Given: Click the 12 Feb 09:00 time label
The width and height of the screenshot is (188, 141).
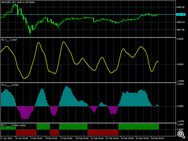Looking at the screenshot, I should pos(97,138).
